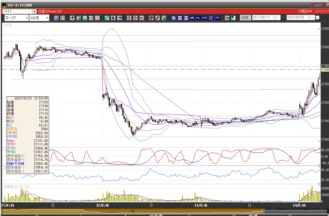Click the blue-arrow candle width shrink icon
329x216 pixels.
[135, 18]
